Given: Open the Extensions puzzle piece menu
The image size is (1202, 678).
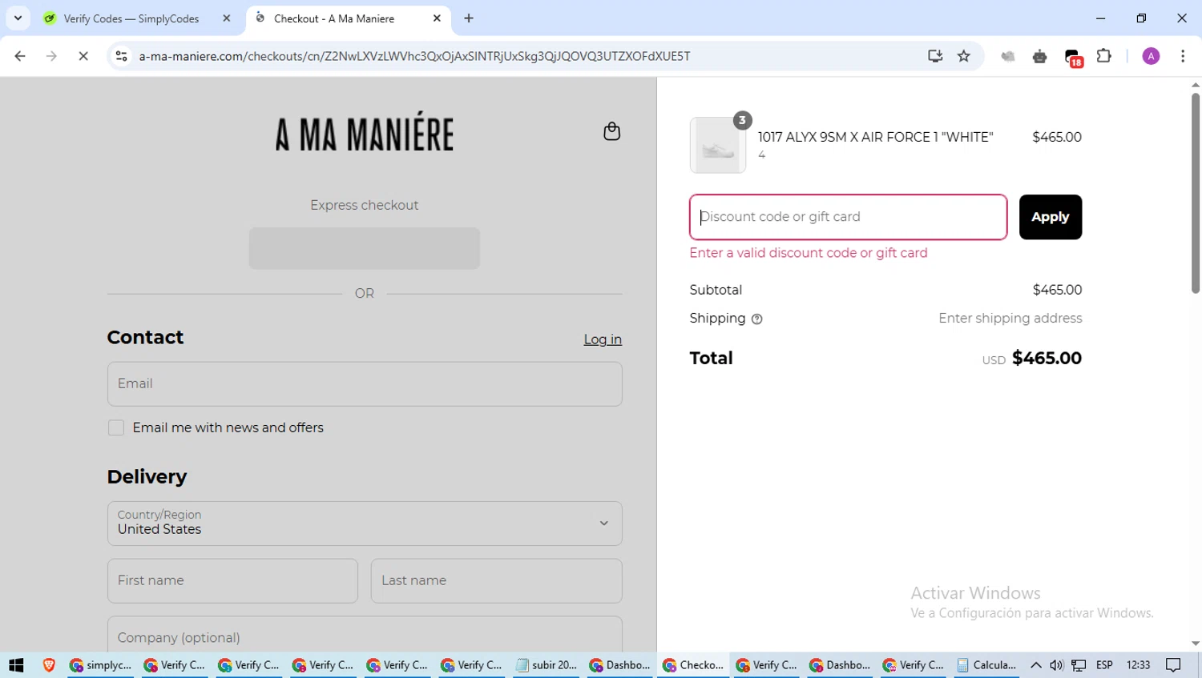Looking at the screenshot, I should 1103,56.
